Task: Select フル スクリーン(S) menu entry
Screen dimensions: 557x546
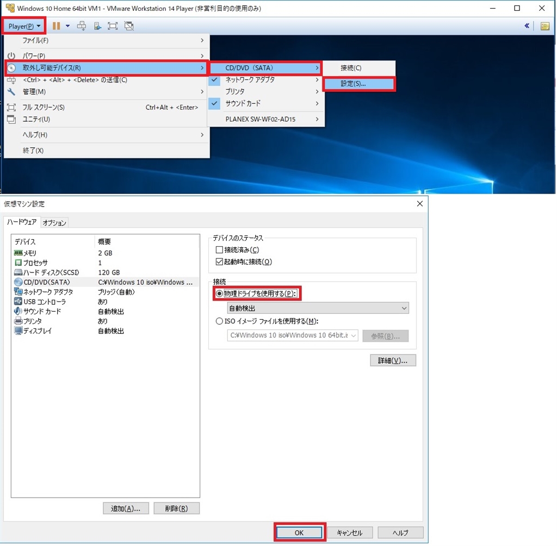Action: (106, 107)
